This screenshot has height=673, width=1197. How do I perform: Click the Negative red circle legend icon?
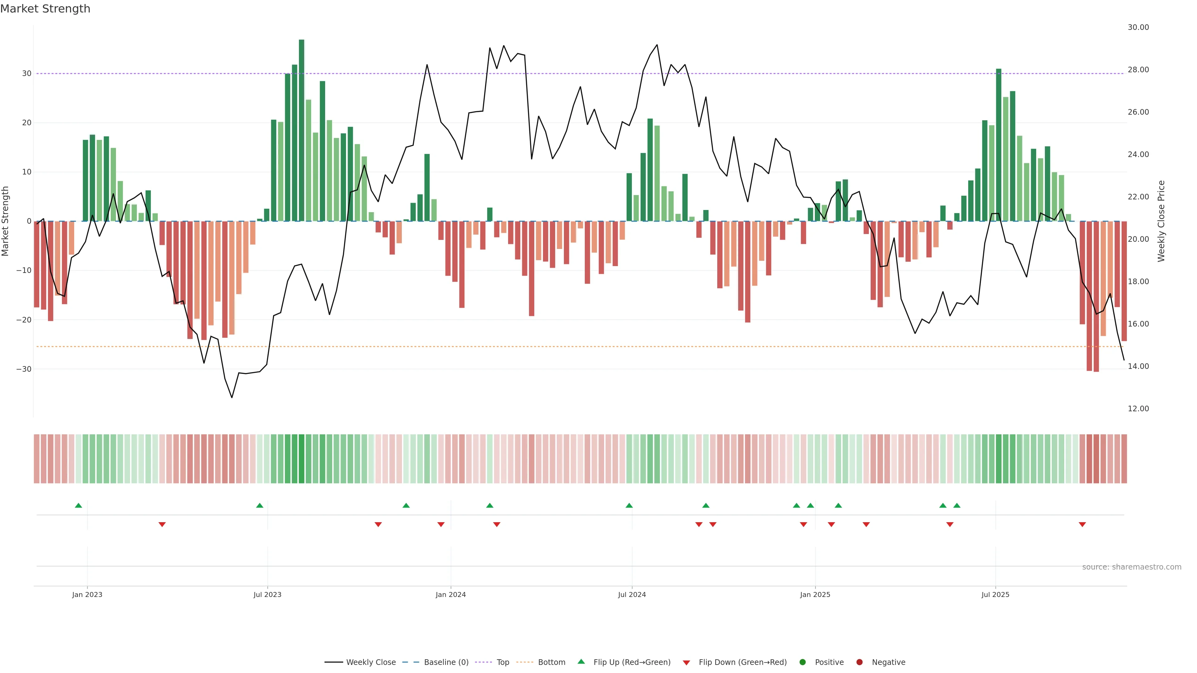859,662
